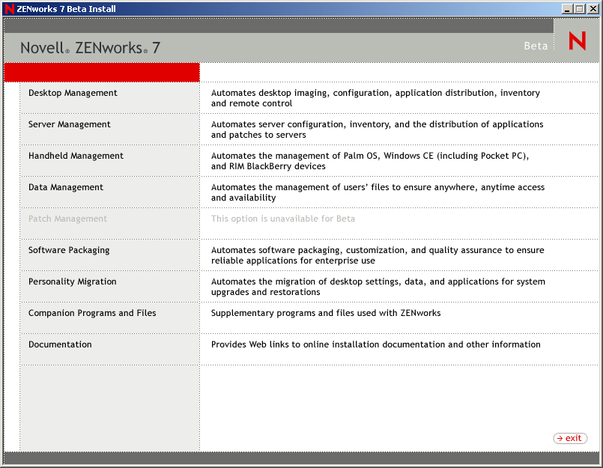Screen dimensions: 603x468
Task: Click the Handheld Management description about Palm OS
Action: click(370, 161)
